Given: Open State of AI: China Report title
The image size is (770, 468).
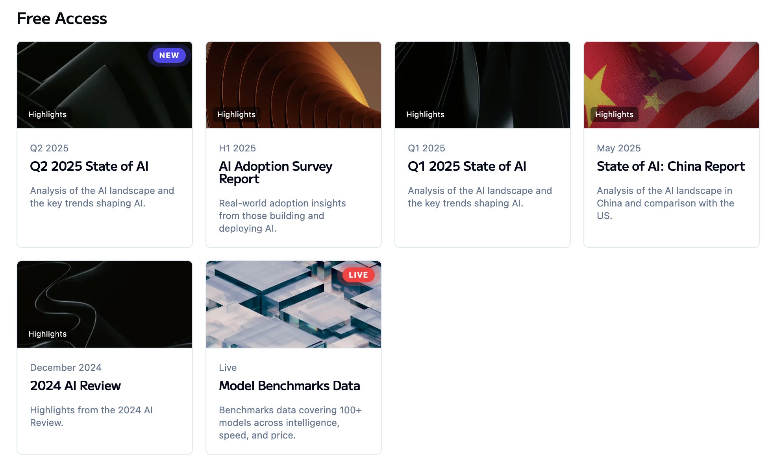Looking at the screenshot, I should click(x=670, y=166).
